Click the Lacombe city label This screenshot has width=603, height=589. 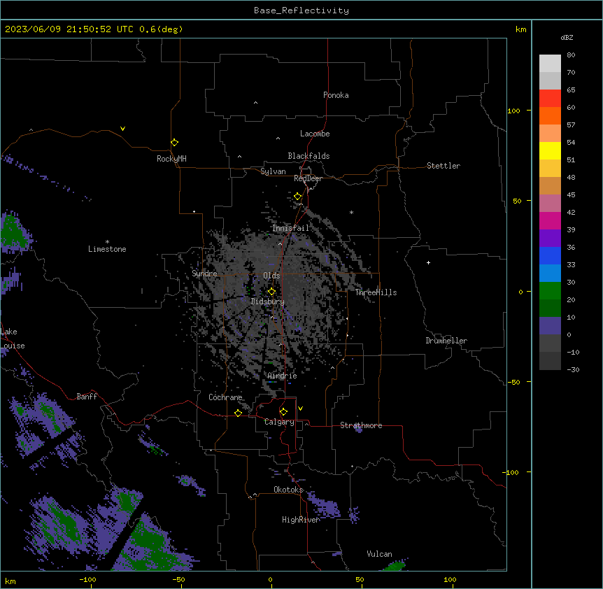tap(315, 134)
